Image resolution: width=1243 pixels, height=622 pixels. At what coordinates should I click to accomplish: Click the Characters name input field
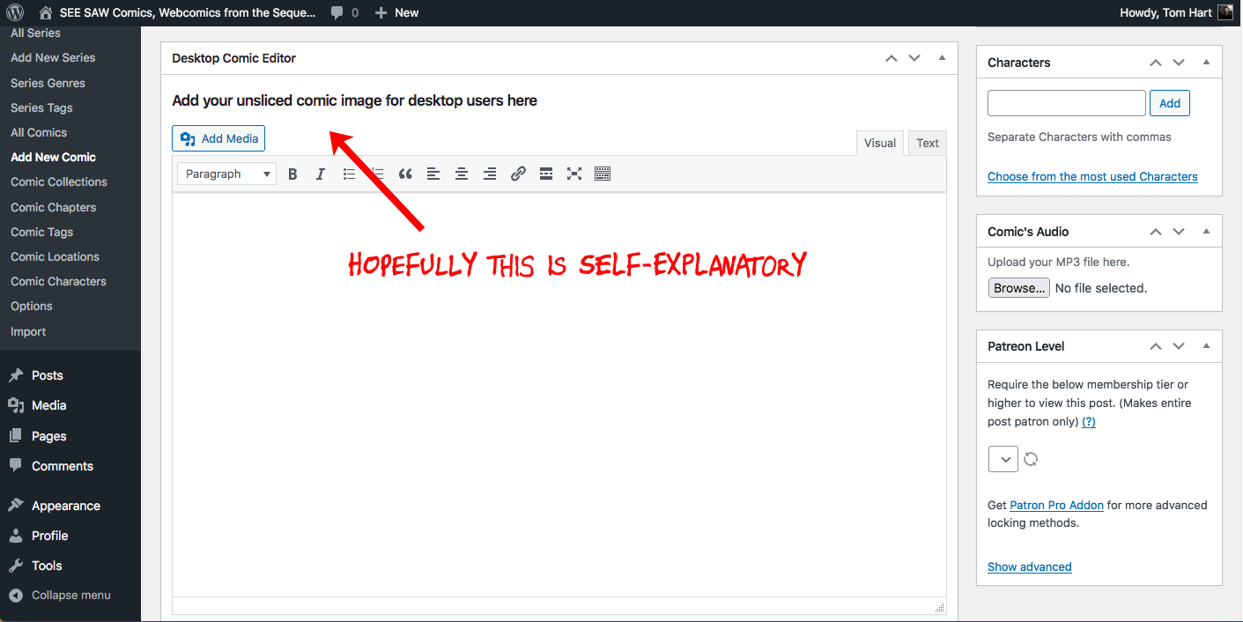coord(1067,103)
